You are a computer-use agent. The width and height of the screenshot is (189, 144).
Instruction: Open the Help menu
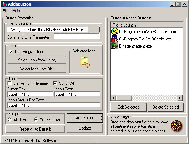click(x=16, y=11)
